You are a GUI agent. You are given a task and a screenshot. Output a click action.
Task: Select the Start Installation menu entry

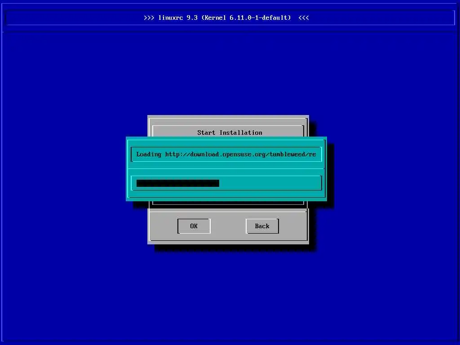pos(230,133)
